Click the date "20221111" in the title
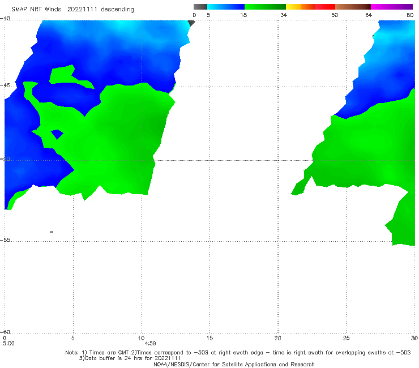Image resolution: width=419 pixels, height=368 pixels. click(x=82, y=10)
